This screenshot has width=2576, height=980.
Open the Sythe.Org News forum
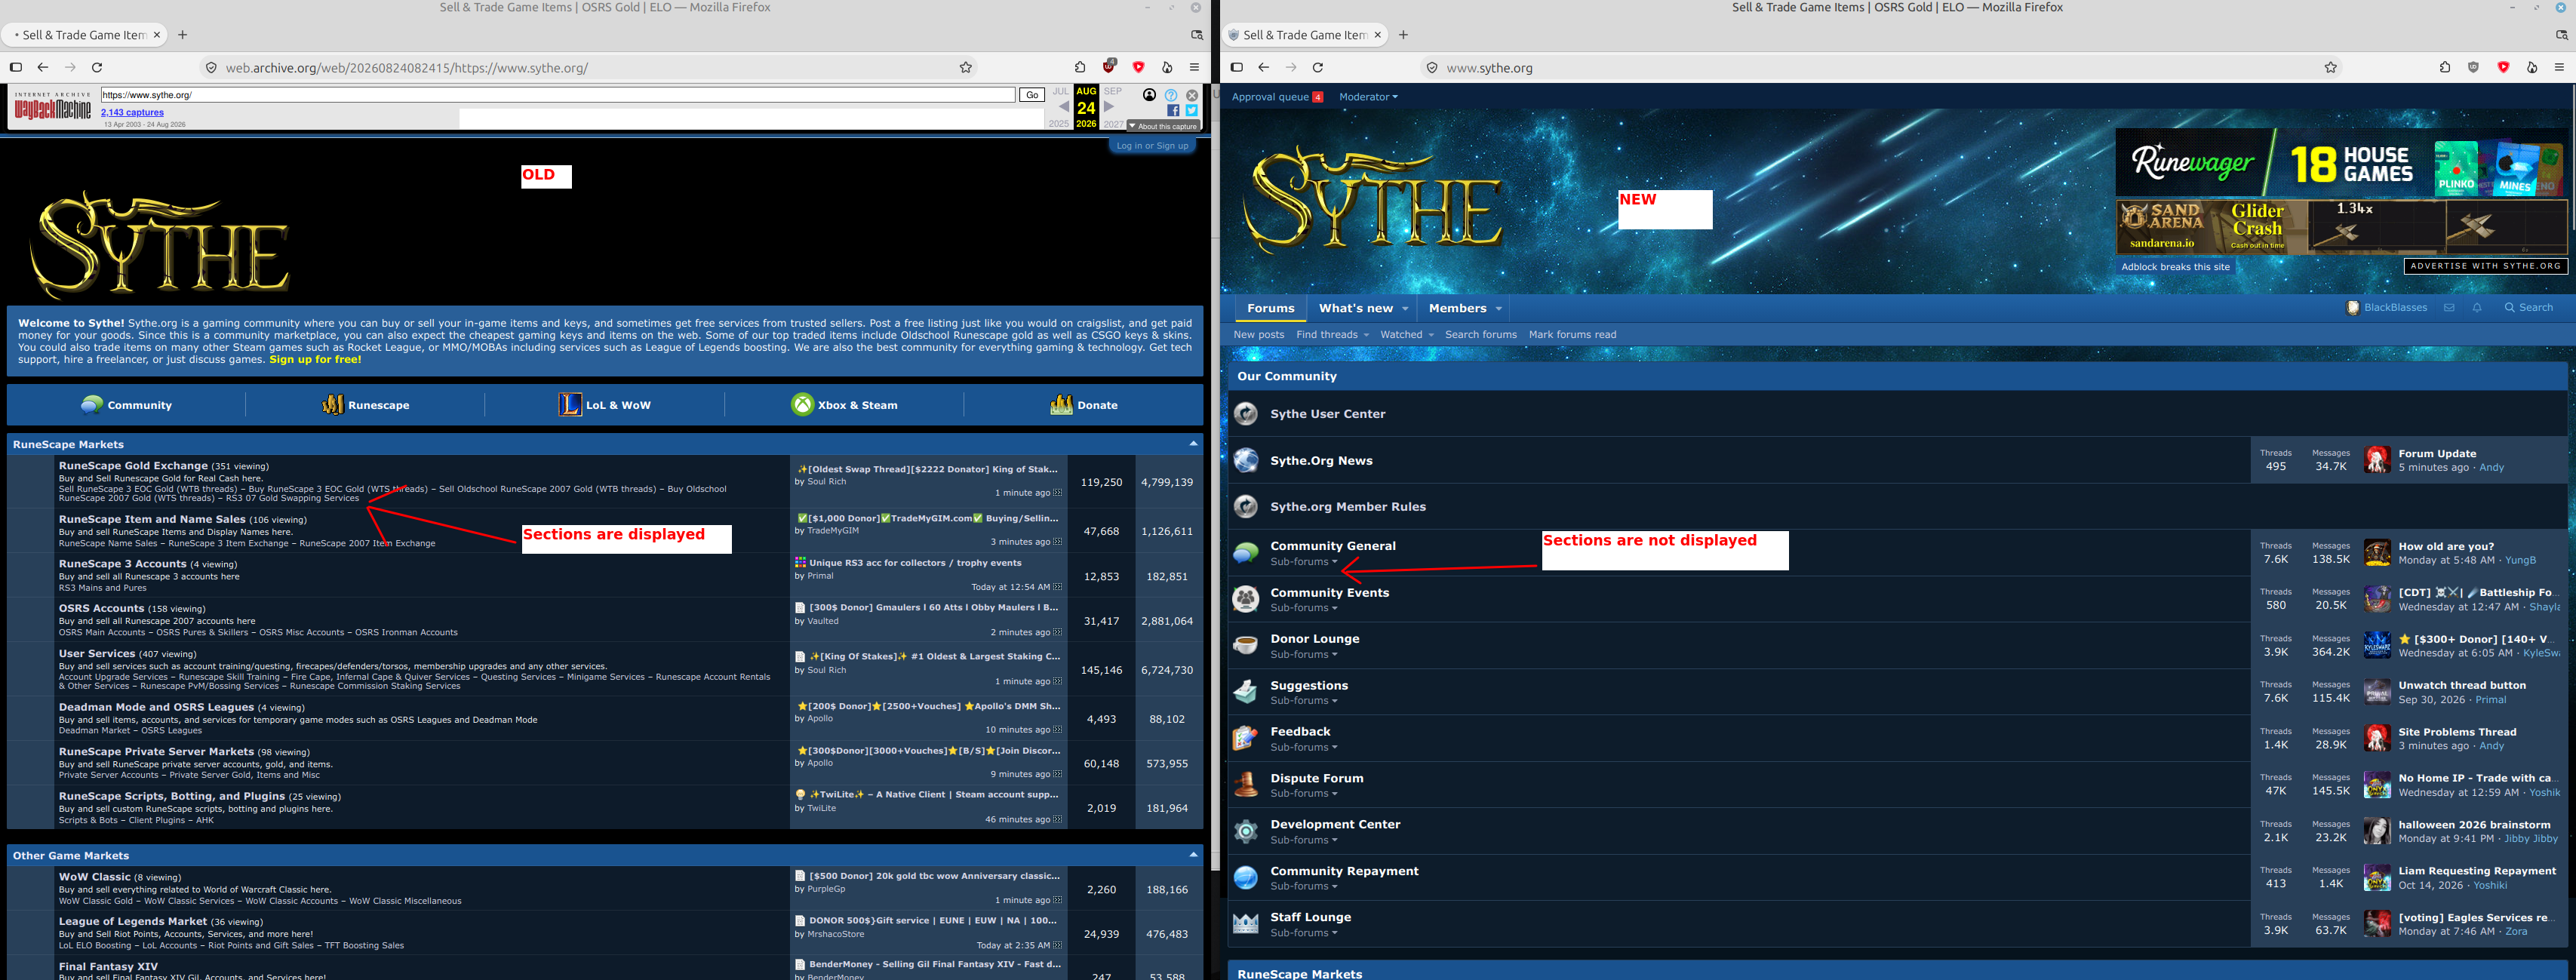(1321, 461)
